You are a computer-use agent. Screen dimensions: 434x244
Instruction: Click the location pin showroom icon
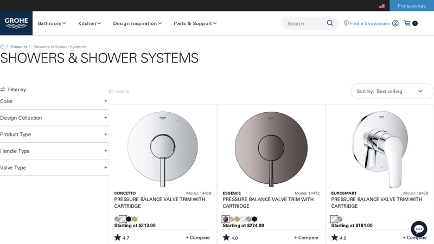(346, 23)
